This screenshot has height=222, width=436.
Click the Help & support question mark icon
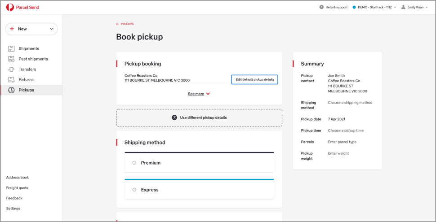(x=321, y=7)
